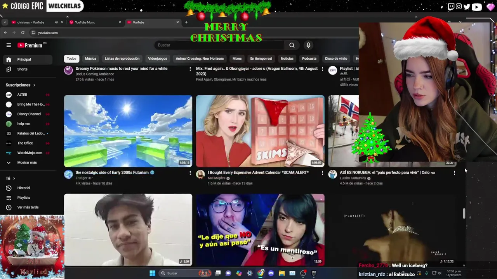This screenshot has width=497, height=279.
Task: Select the Videojuegos filter chip
Action: [158, 59]
